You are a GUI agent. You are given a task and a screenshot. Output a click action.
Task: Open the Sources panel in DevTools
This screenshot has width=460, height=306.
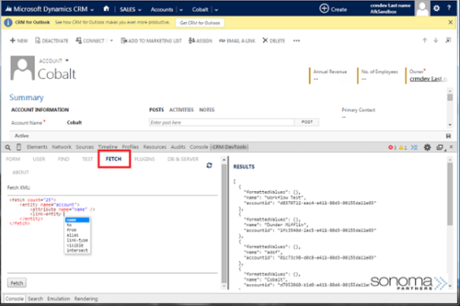(85, 147)
